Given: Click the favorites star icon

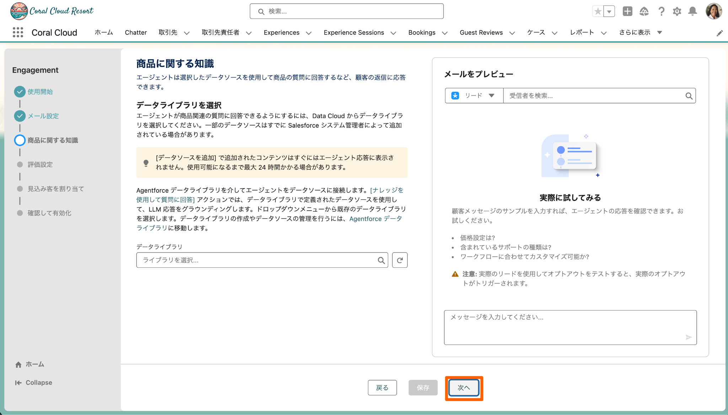Looking at the screenshot, I should (x=598, y=11).
